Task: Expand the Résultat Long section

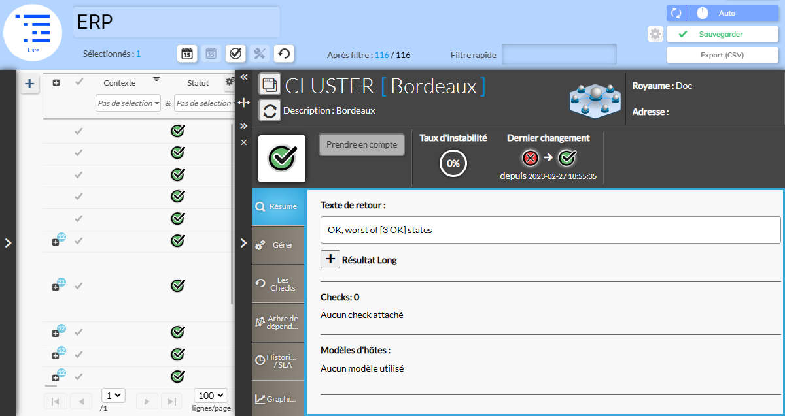Action: (330, 259)
